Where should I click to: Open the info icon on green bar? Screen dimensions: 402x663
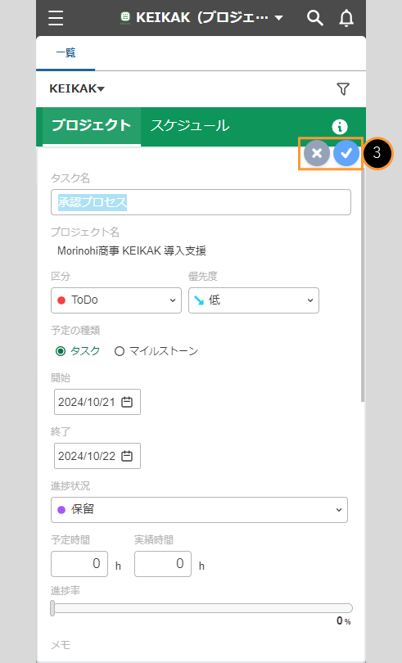340,126
